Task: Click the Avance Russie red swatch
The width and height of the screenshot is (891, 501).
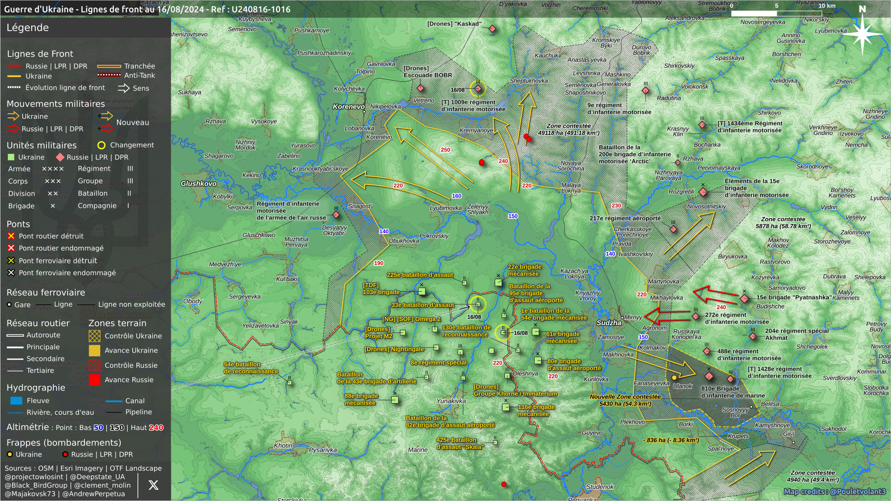Action: pyautogui.click(x=95, y=380)
